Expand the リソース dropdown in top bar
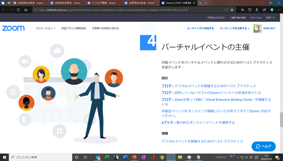This screenshot has height=161, width=283. tap(256, 18)
